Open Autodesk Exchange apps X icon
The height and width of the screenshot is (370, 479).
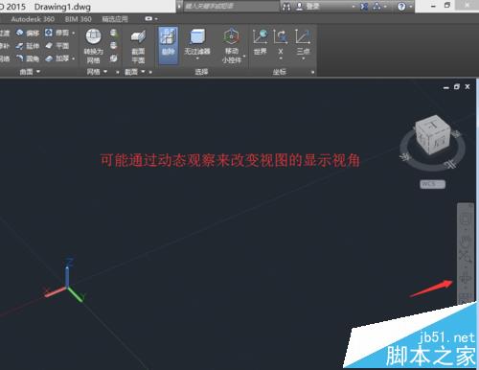(x=364, y=7)
